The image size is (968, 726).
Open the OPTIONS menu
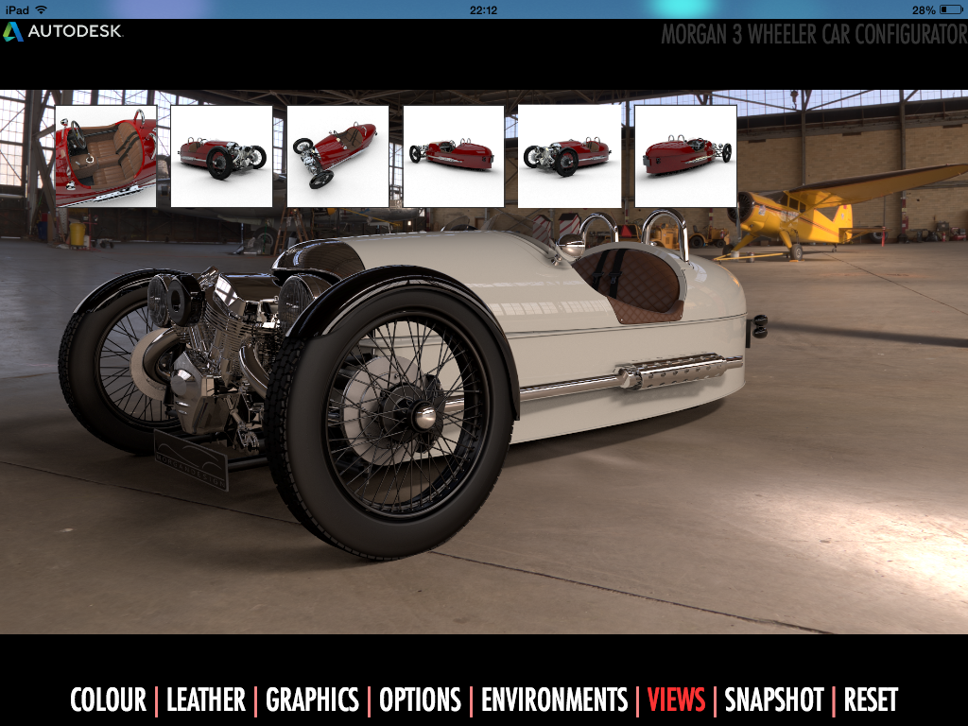click(420, 700)
